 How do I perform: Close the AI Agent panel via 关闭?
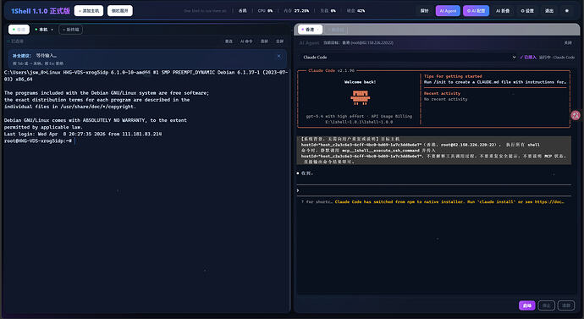(x=568, y=43)
